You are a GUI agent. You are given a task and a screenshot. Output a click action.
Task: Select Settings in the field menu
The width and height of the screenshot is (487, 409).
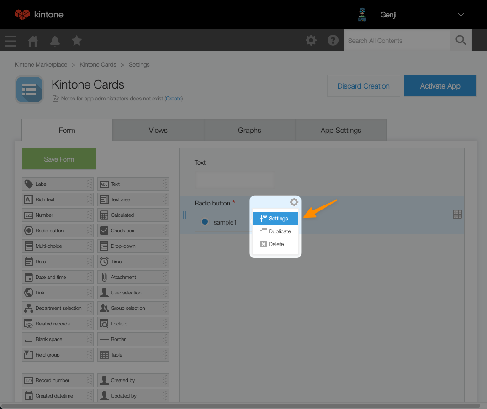click(x=275, y=219)
